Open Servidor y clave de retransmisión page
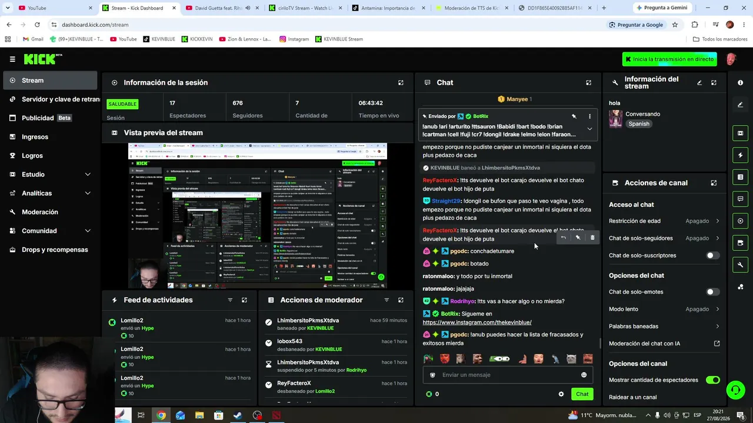Screen dimensions: 753x423 coord(50,99)
